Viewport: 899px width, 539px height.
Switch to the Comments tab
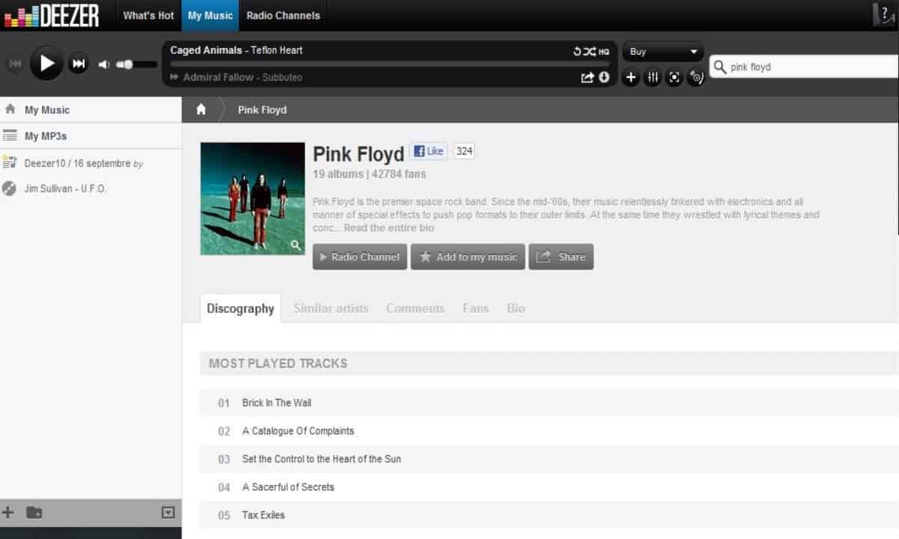pos(415,308)
